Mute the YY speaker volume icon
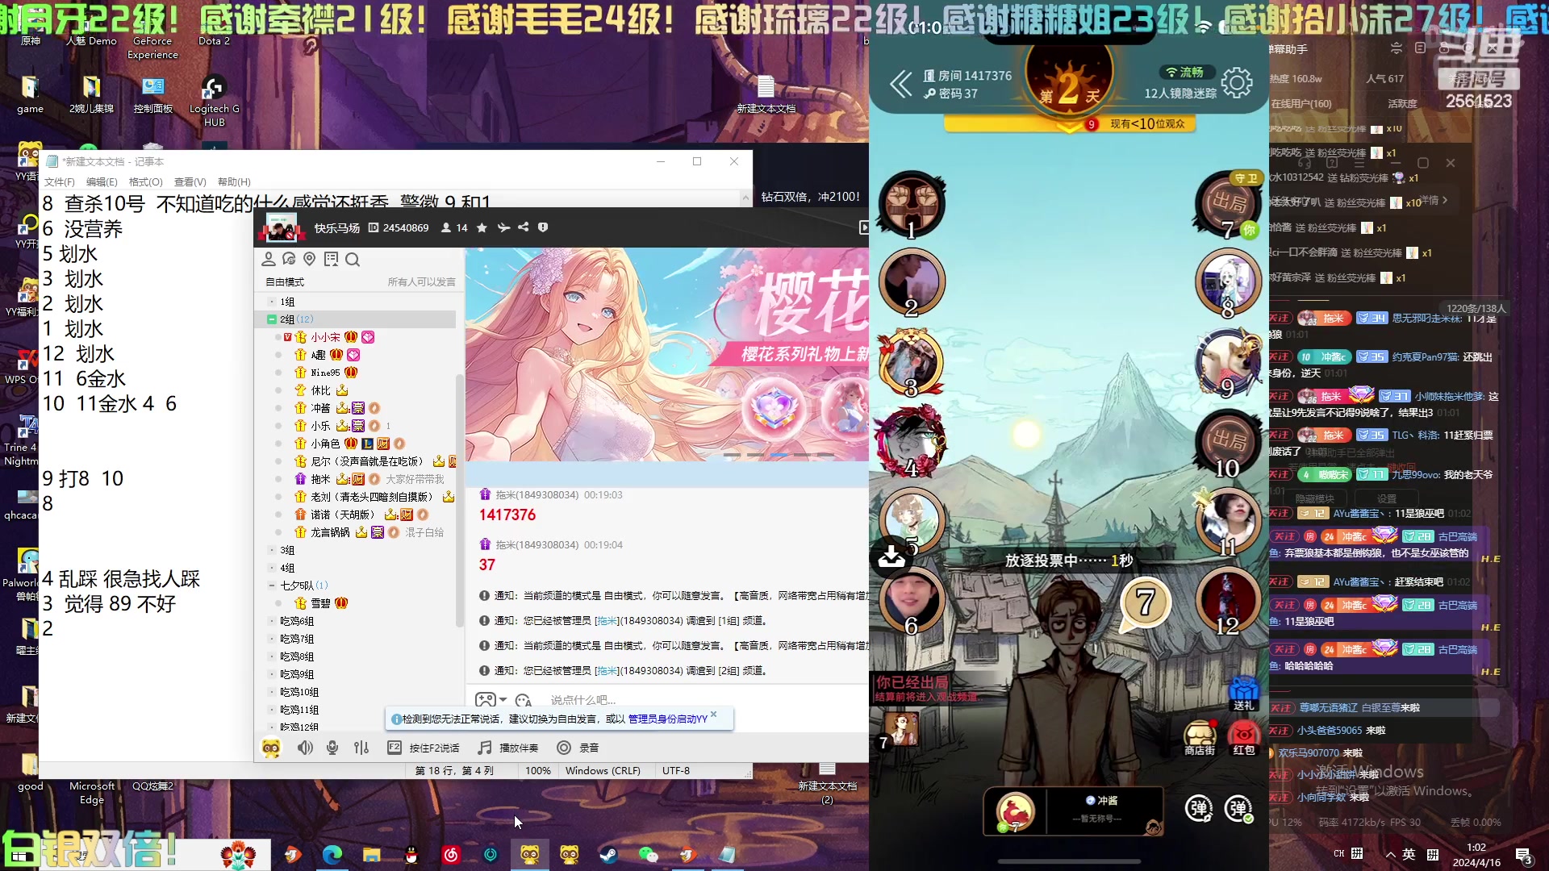The image size is (1549, 871). tap(305, 748)
